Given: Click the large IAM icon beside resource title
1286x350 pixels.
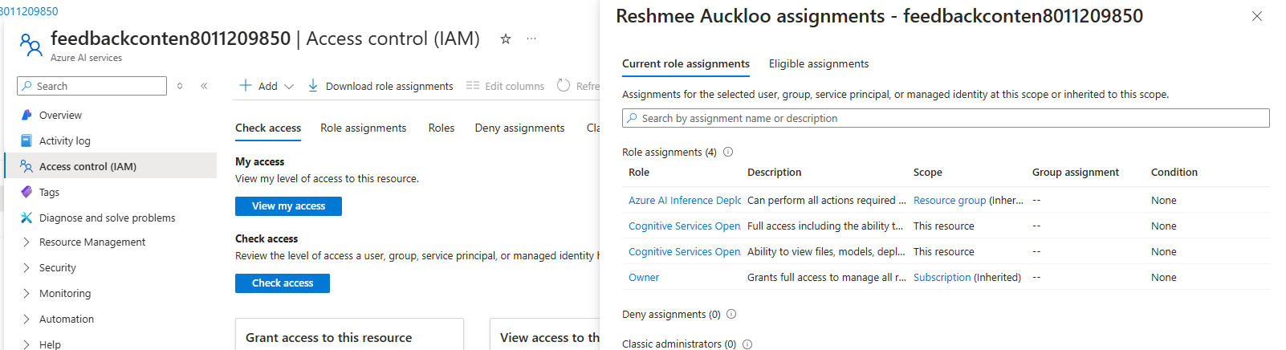Looking at the screenshot, I should pyautogui.click(x=31, y=45).
